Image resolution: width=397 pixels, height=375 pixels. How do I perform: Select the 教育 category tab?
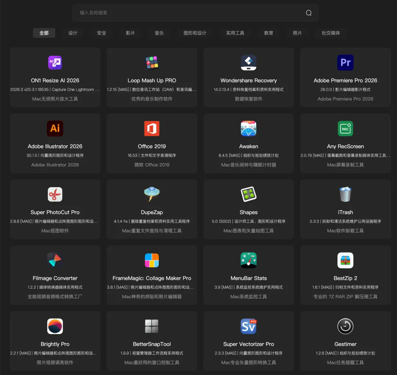point(269,33)
